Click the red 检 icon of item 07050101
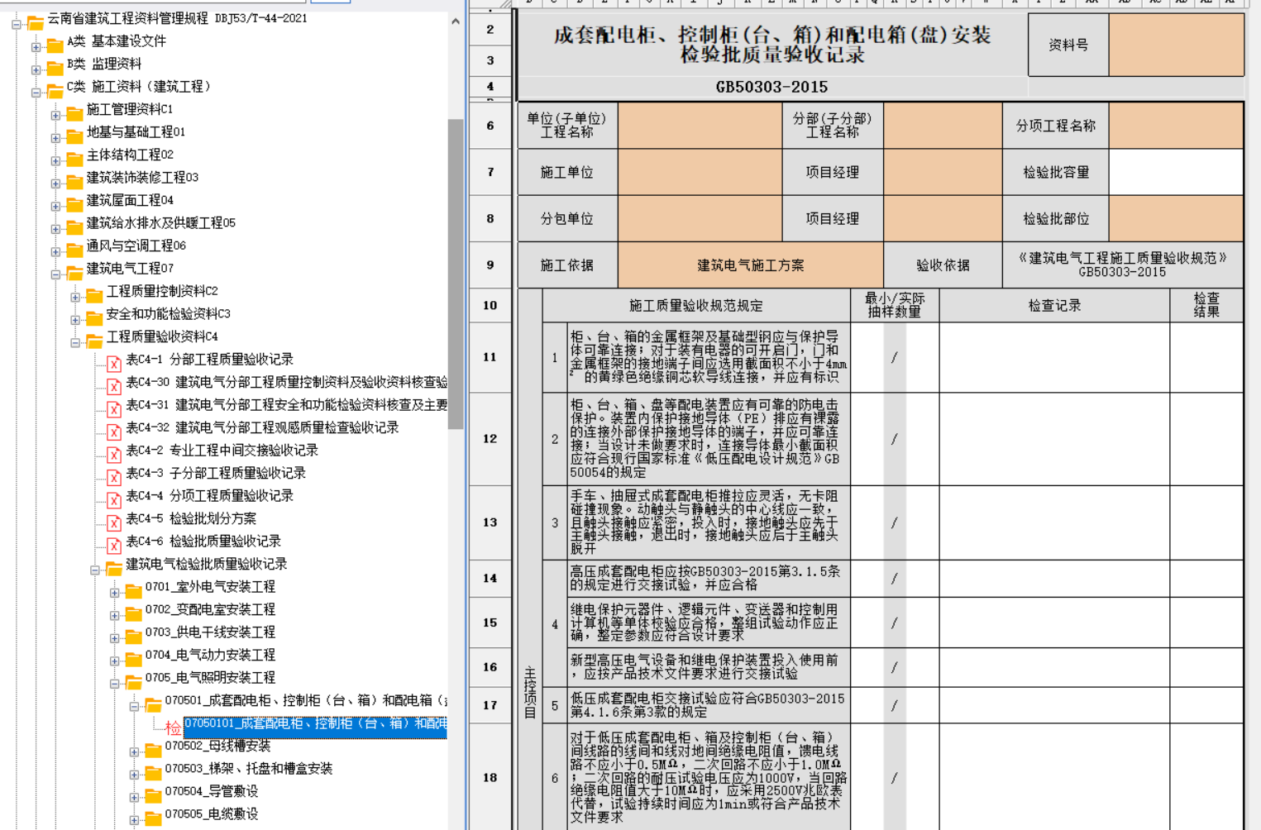This screenshot has height=830, width=1261. pyautogui.click(x=173, y=727)
